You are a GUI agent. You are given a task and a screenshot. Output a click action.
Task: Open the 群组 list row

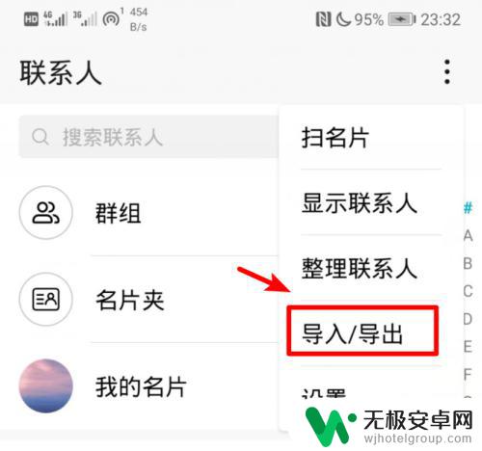(x=148, y=213)
